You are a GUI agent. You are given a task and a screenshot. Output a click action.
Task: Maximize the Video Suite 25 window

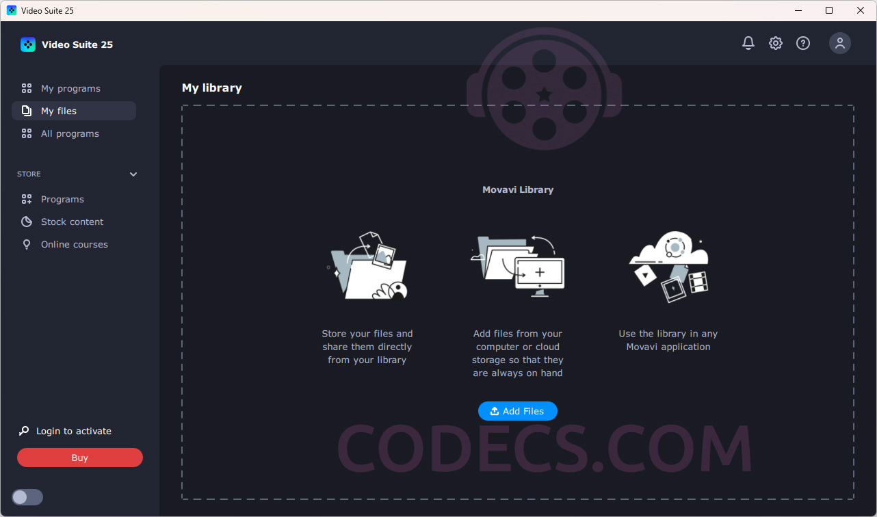[x=829, y=10]
